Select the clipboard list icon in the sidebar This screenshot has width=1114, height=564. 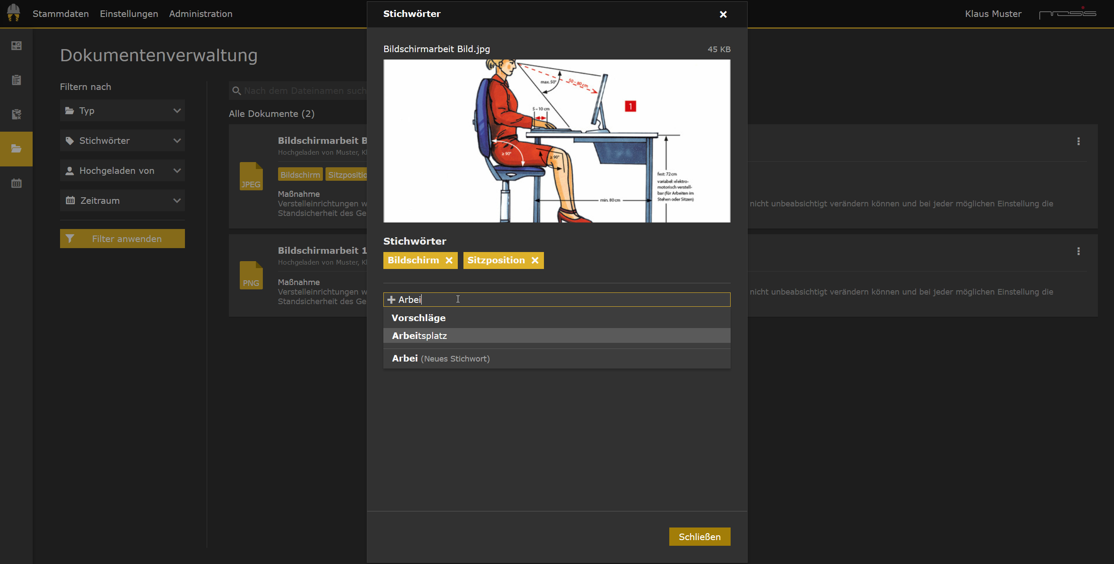pyautogui.click(x=16, y=80)
